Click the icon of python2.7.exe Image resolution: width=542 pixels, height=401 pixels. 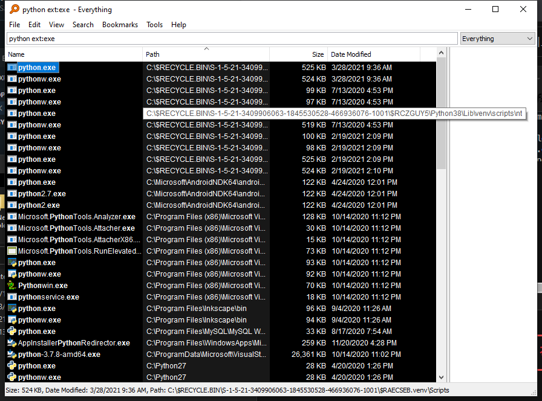(x=11, y=194)
